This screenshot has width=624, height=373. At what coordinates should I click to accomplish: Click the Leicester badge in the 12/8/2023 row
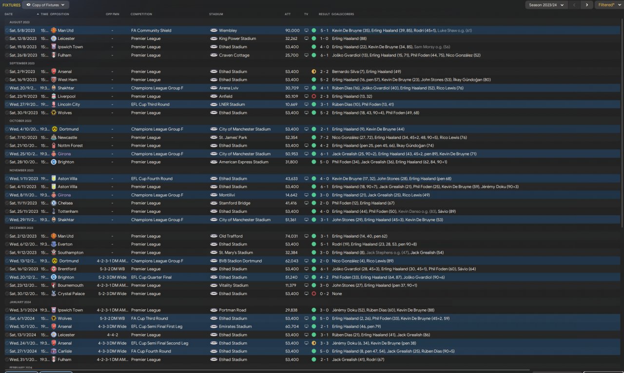[54, 39]
